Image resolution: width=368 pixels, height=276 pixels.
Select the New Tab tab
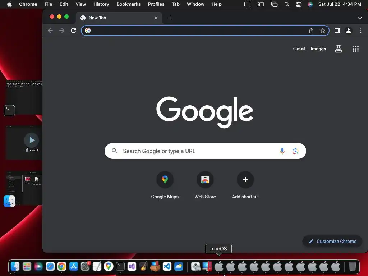[119, 18]
